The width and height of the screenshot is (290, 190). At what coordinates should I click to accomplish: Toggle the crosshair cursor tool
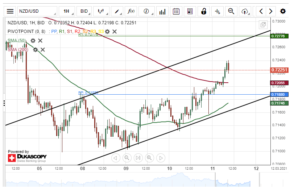217,11
